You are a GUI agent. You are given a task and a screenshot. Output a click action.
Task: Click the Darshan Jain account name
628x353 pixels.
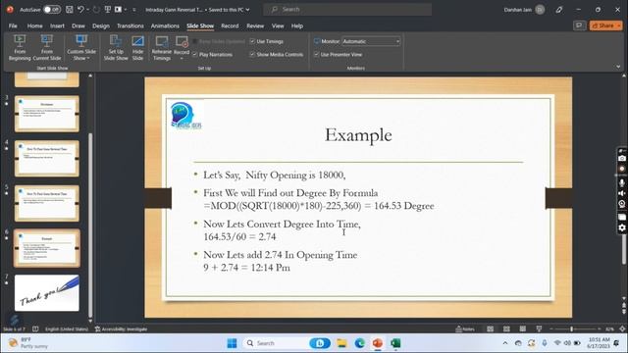pos(517,10)
